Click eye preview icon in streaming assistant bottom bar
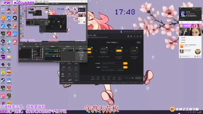The height and width of the screenshot is (114, 203). [129, 78]
